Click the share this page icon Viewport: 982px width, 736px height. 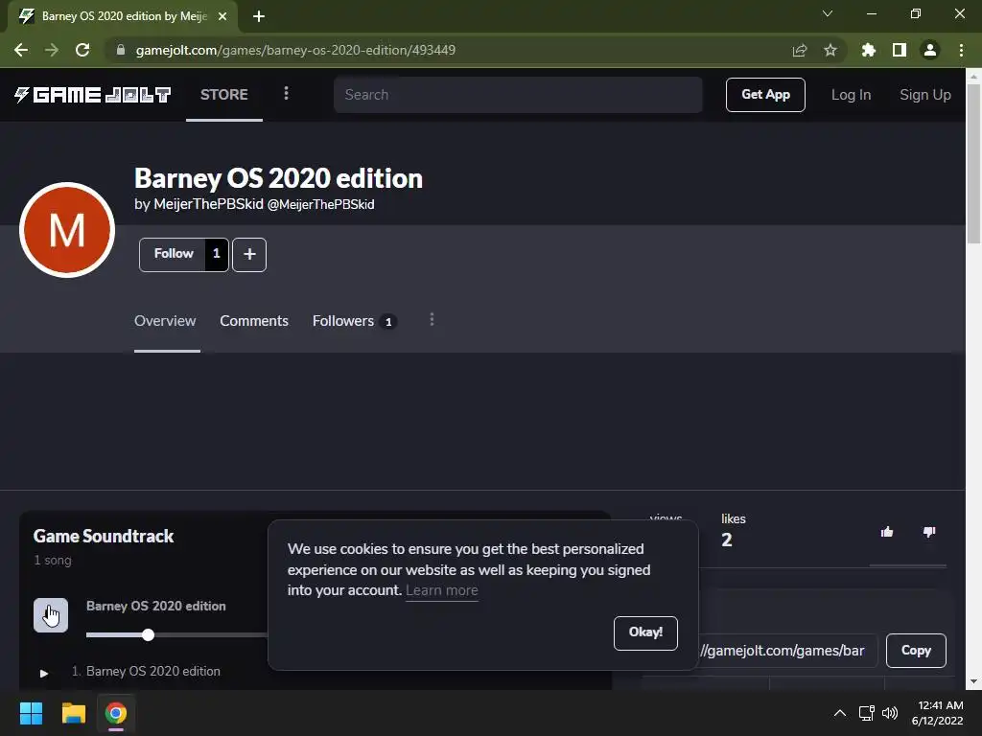tap(800, 50)
